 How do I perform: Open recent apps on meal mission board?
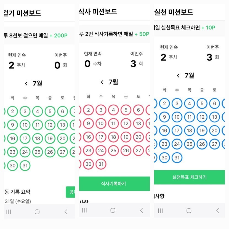click(x=84, y=210)
